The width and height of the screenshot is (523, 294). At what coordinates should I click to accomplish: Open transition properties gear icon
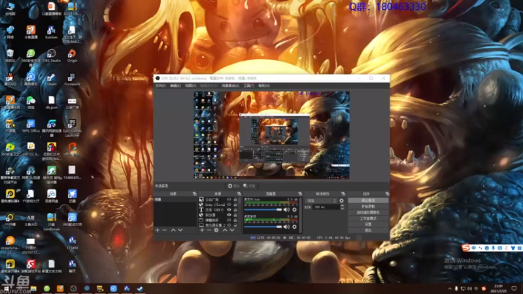click(341, 201)
